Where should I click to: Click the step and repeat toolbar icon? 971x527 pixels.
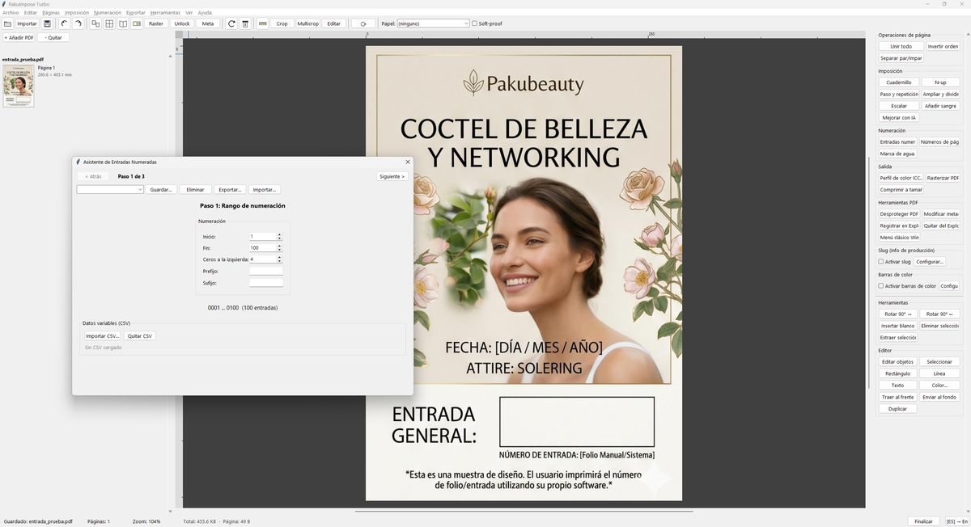click(95, 23)
